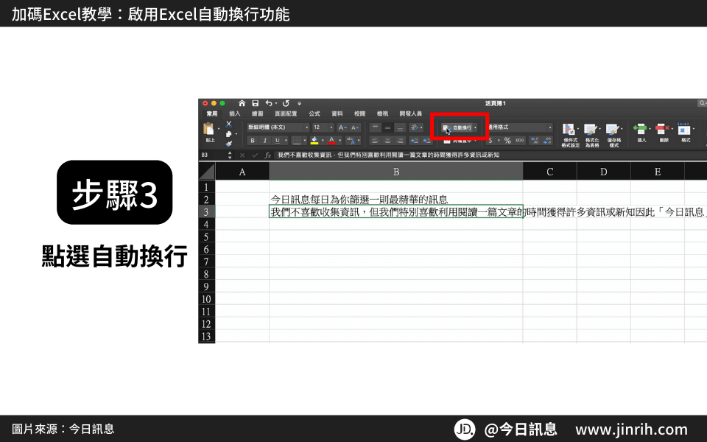The height and width of the screenshot is (442, 707).
Task: Align text to the bottom of cell
Action: point(400,127)
